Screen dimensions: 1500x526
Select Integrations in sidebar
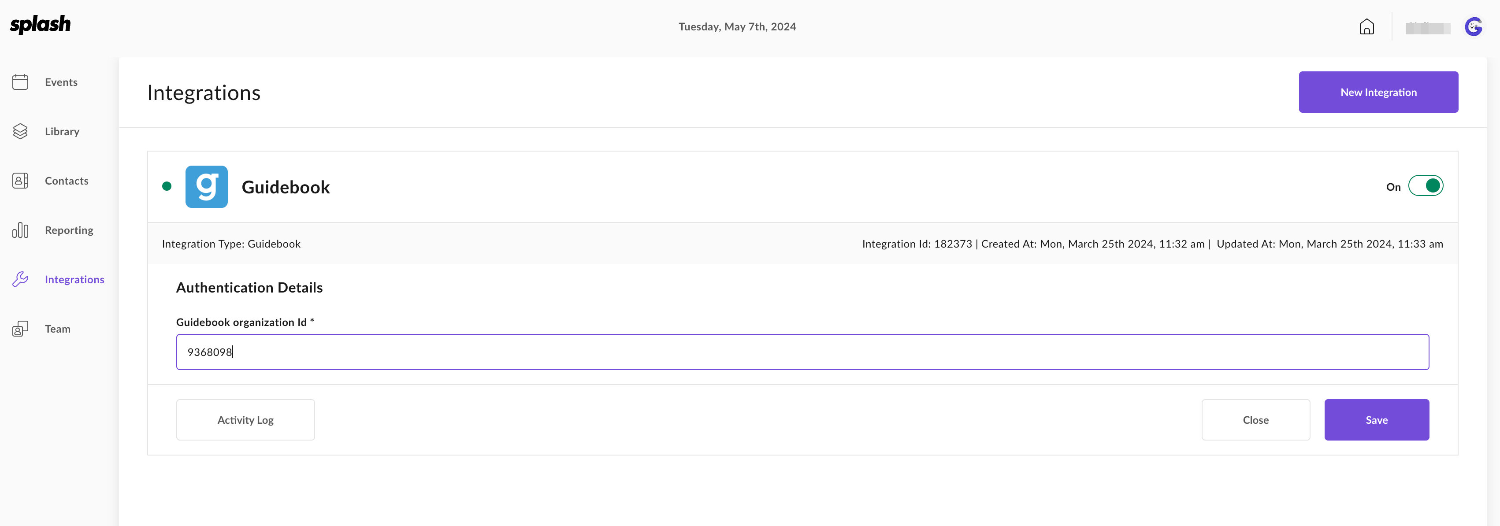pyautogui.click(x=74, y=279)
